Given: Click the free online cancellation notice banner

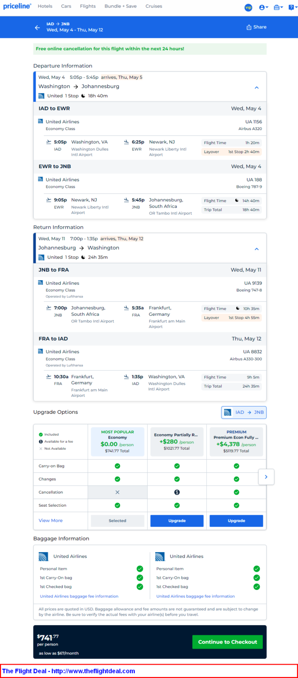Looking at the screenshot, I should 150,48.
